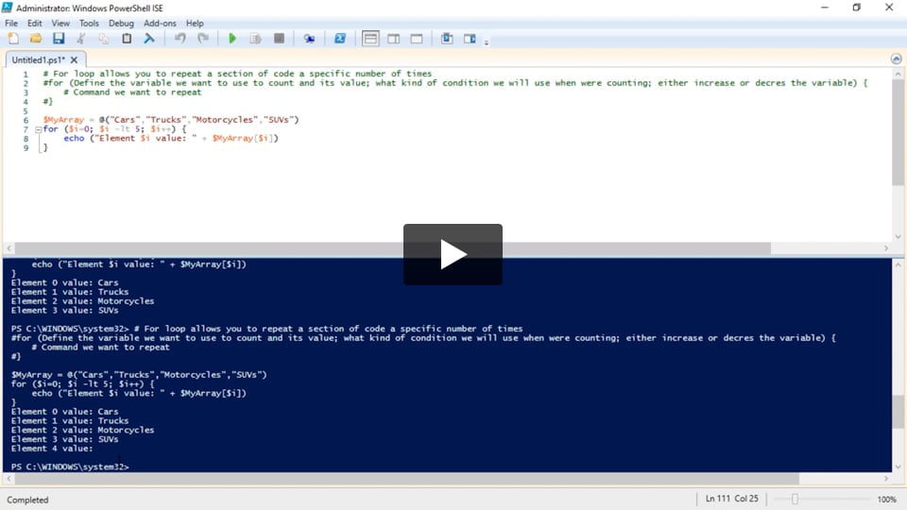The height and width of the screenshot is (510, 907).
Task: Toggle Show Script Pane Top layout
Action: tap(370, 39)
